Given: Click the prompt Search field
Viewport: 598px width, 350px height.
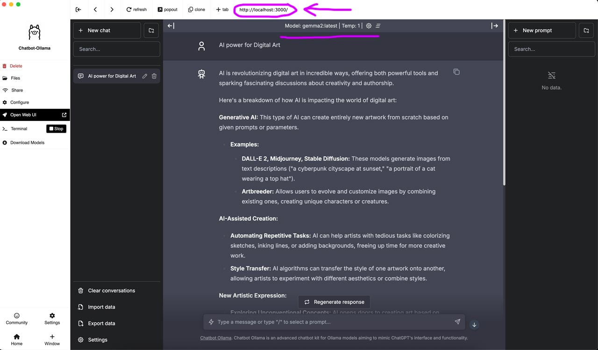Looking at the screenshot, I should tap(552, 49).
